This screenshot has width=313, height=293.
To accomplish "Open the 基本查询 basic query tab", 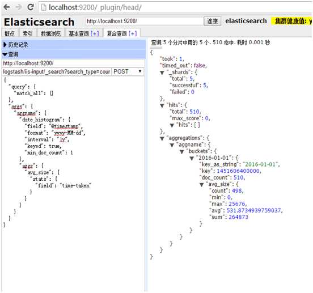I will (79, 33).
